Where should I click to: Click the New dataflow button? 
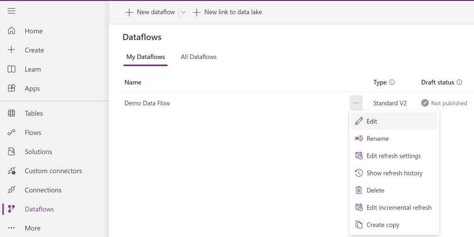tap(150, 13)
